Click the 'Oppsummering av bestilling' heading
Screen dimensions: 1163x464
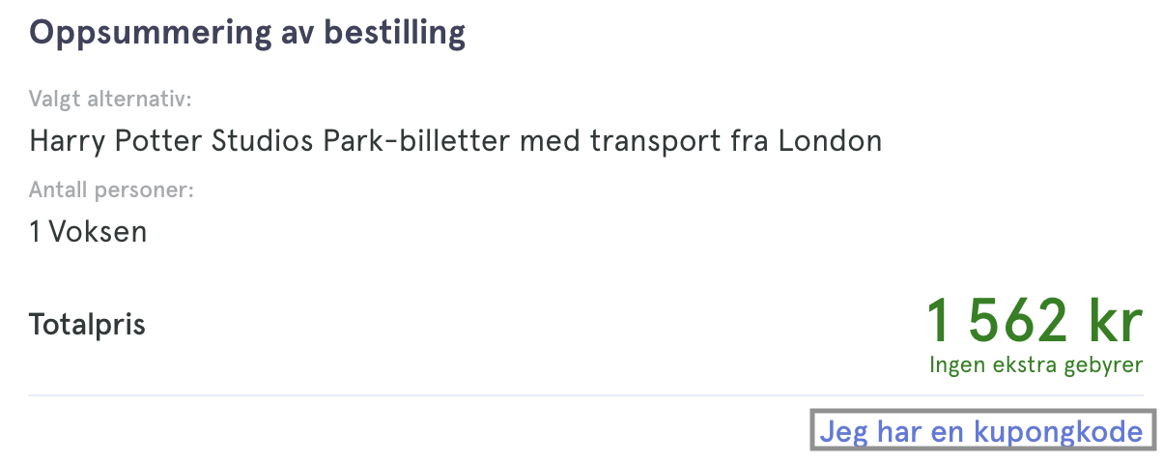click(247, 33)
